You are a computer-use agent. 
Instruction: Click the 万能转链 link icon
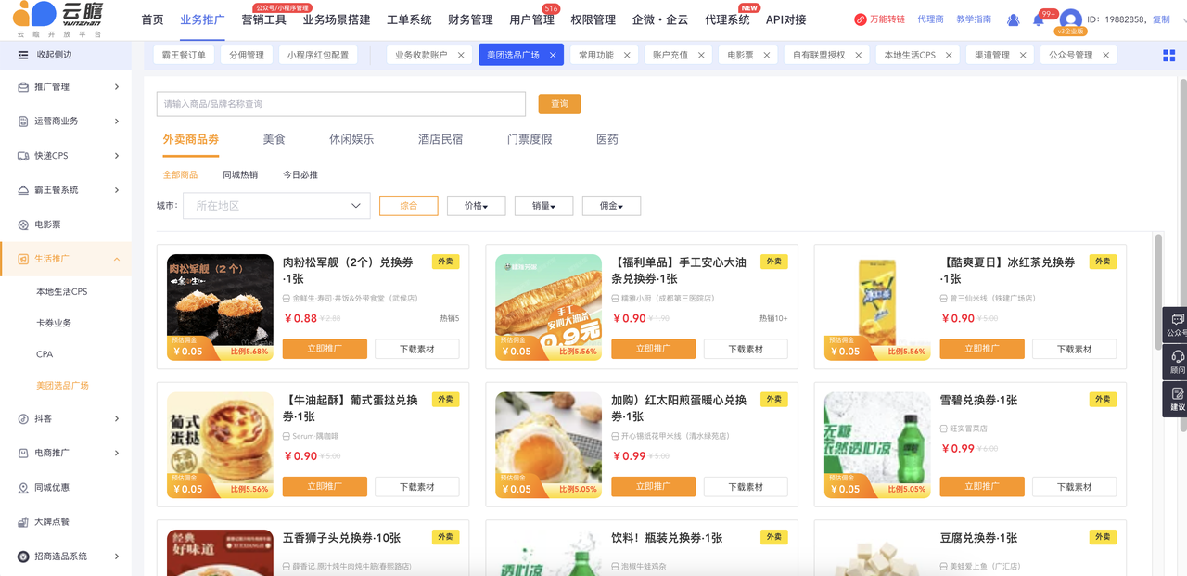pyautogui.click(x=861, y=19)
